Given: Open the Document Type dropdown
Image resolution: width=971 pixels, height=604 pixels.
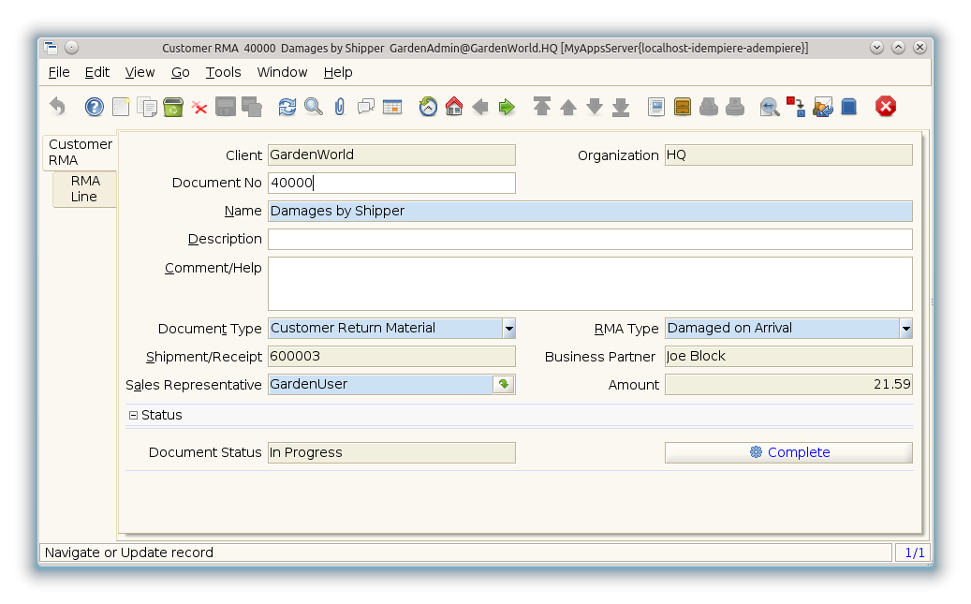Looking at the screenshot, I should pyautogui.click(x=508, y=329).
